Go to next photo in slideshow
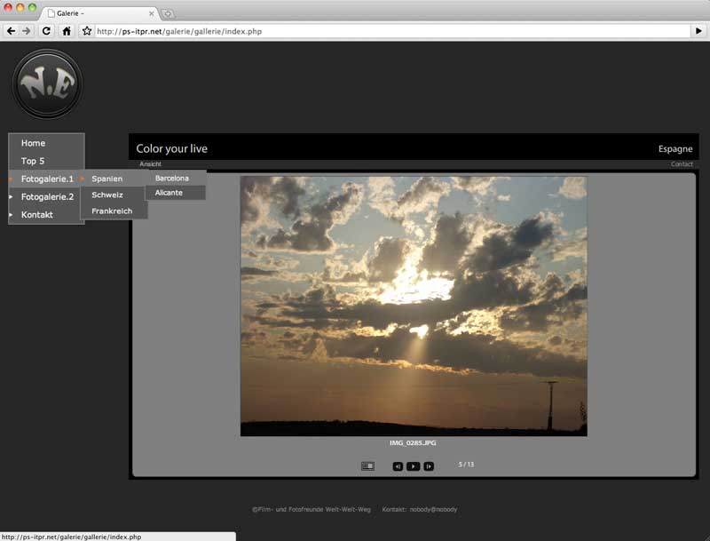Image resolution: width=710 pixels, height=541 pixels. 429,466
